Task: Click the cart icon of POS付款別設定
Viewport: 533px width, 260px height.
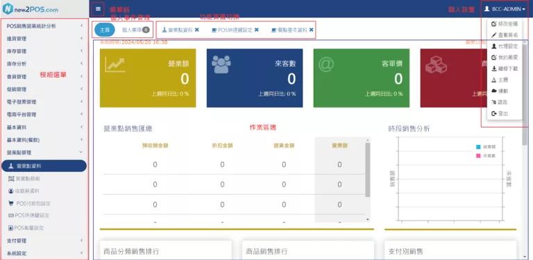Action: (11, 203)
